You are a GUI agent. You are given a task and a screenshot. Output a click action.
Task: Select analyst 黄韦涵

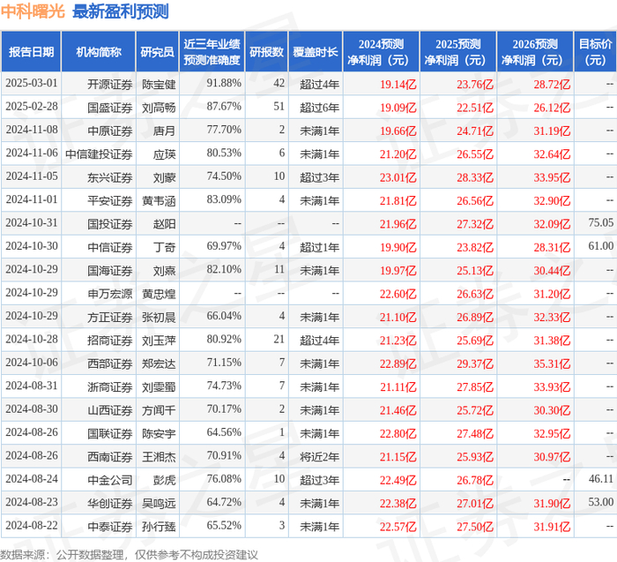coord(159,200)
